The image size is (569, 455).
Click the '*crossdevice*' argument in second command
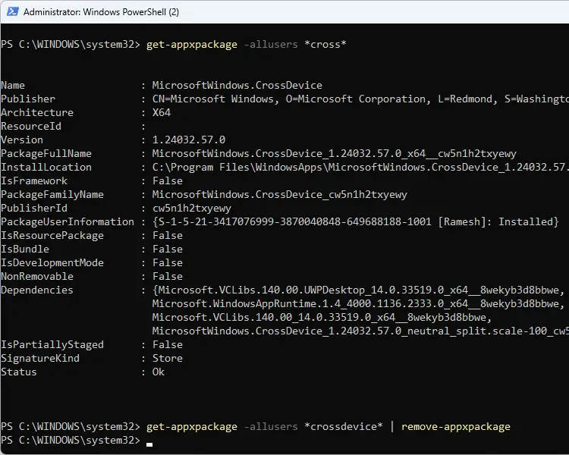[343, 427]
